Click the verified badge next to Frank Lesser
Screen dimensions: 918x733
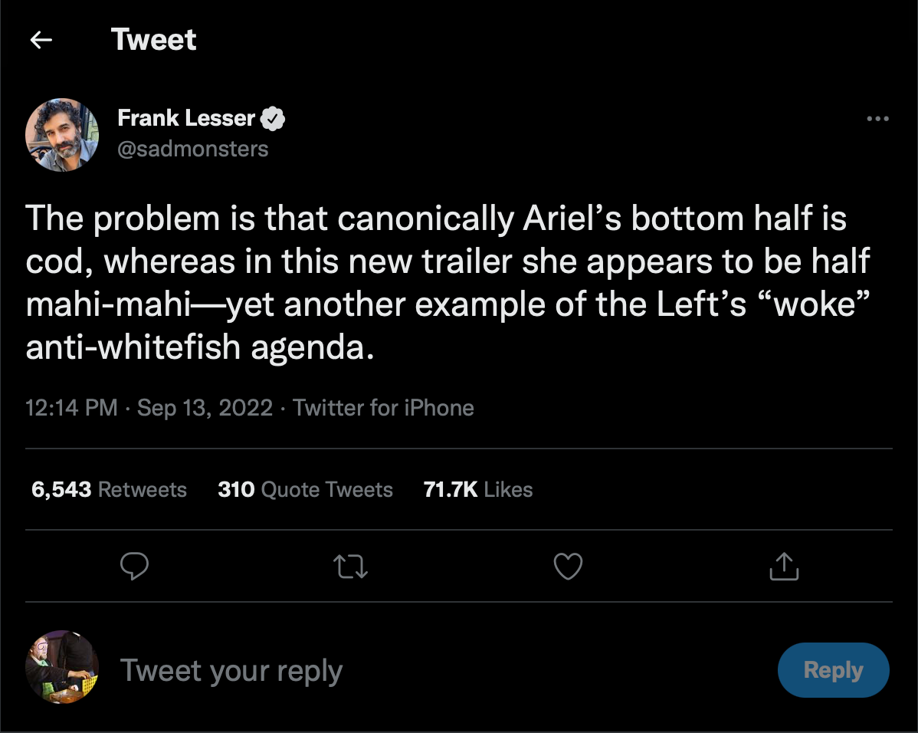tap(274, 119)
